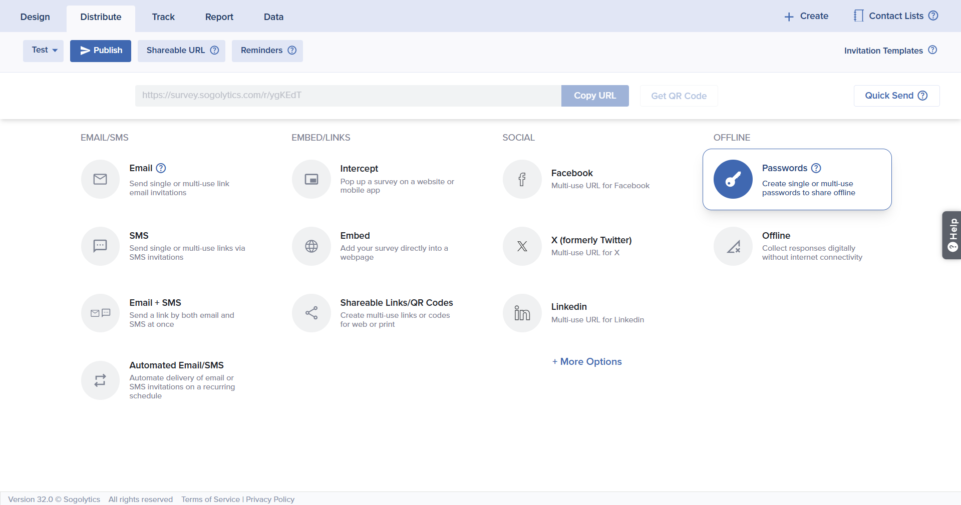The height and width of the screenshot is (505, 961).
Task: Open the Privacy Policy link
Action: 270,499
